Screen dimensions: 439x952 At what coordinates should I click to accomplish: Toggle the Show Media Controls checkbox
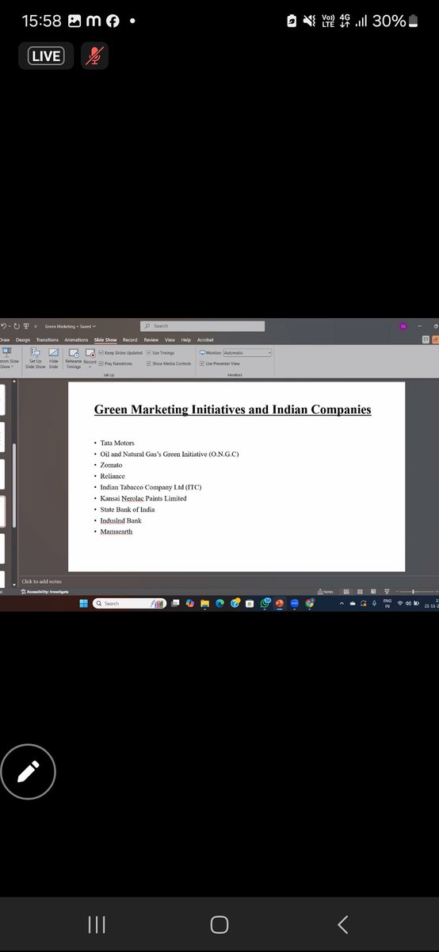[149, 363]
